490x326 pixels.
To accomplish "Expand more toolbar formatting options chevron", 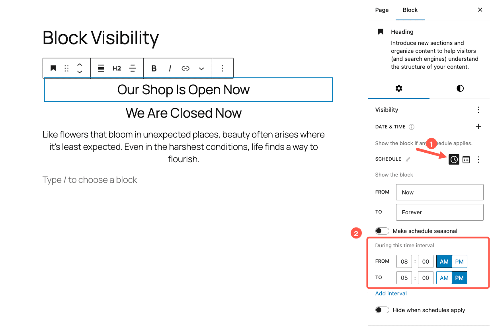I will click(201, 68).
